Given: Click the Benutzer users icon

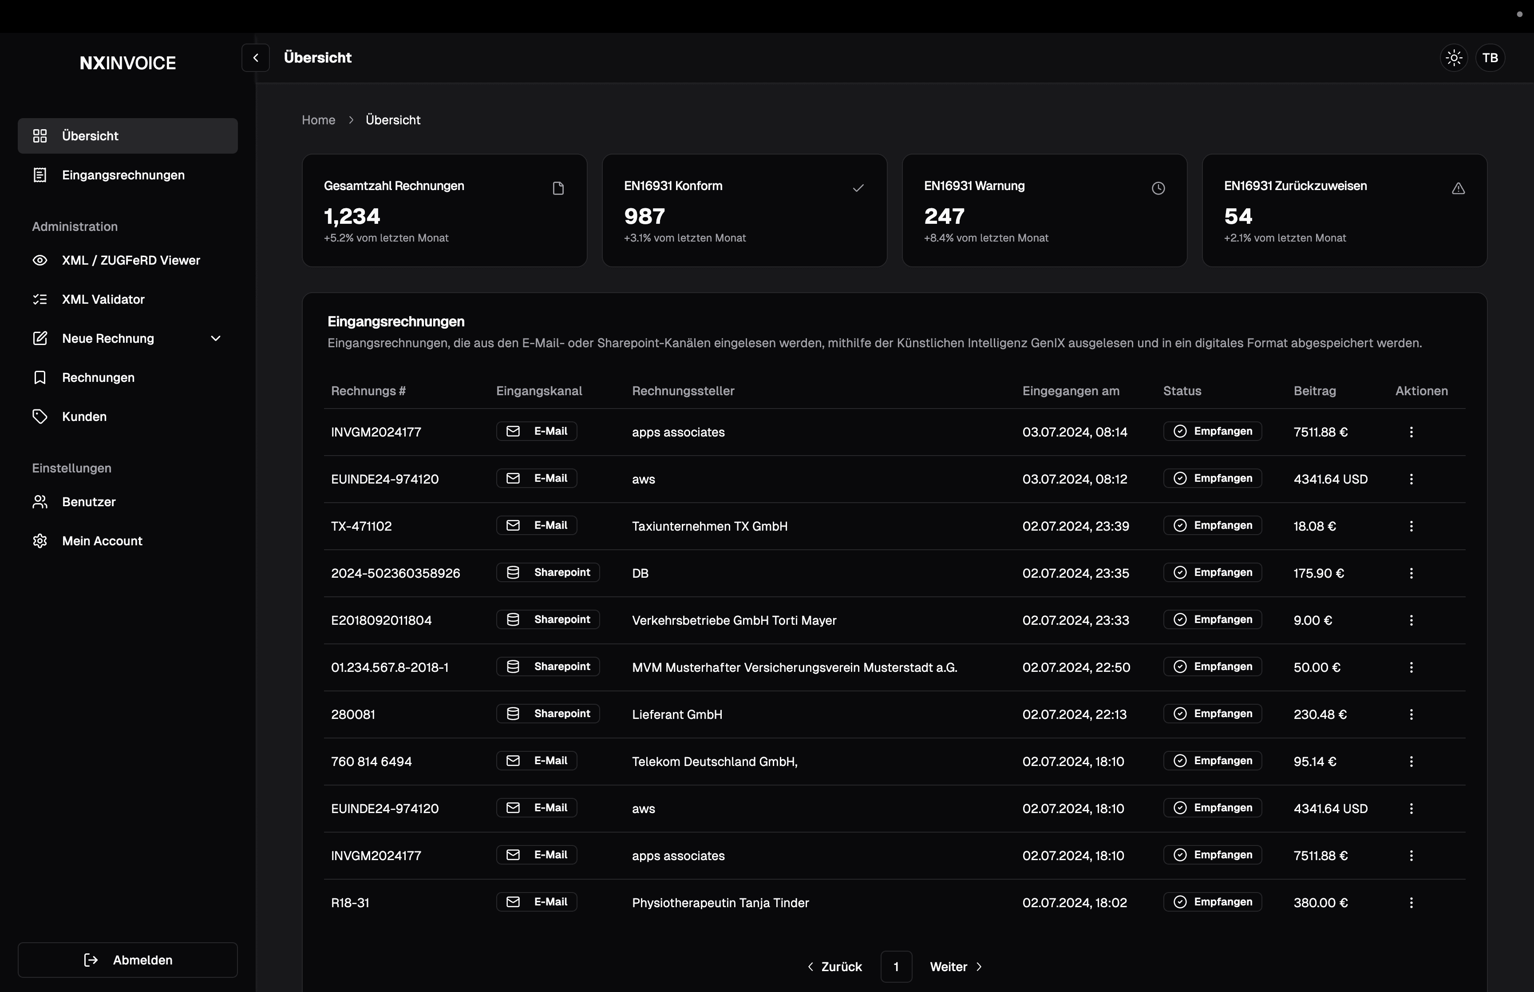Looking at the screenshot, I should tap(40, 502).
